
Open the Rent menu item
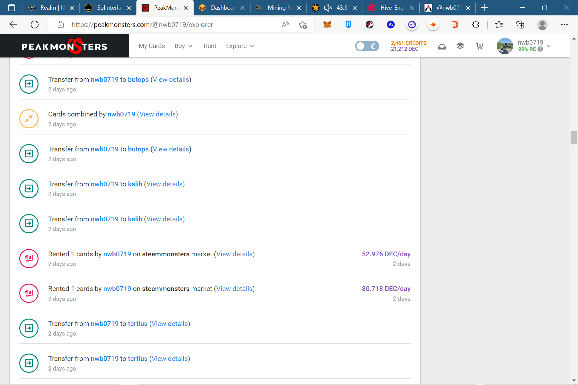[210, 46]
